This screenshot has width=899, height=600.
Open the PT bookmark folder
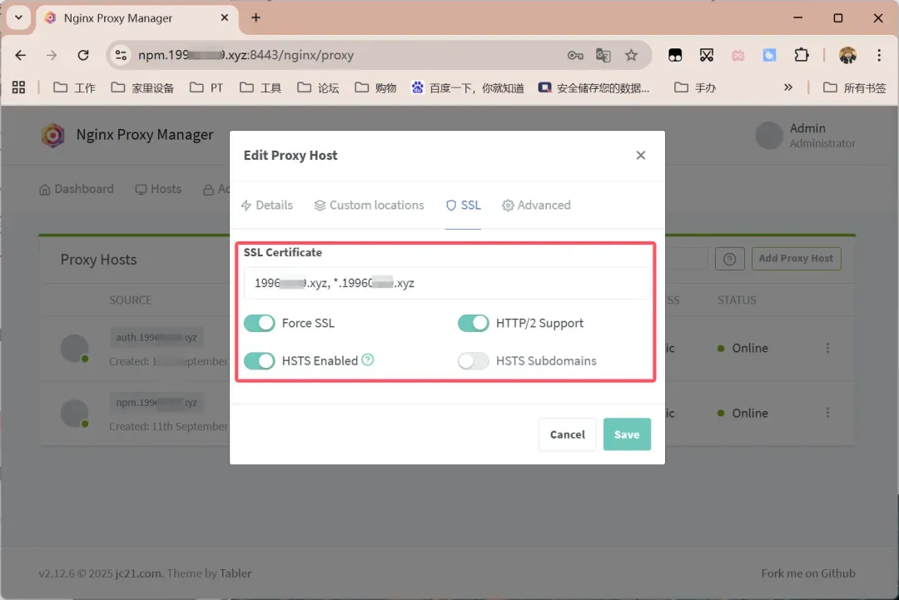pos(206,87)
